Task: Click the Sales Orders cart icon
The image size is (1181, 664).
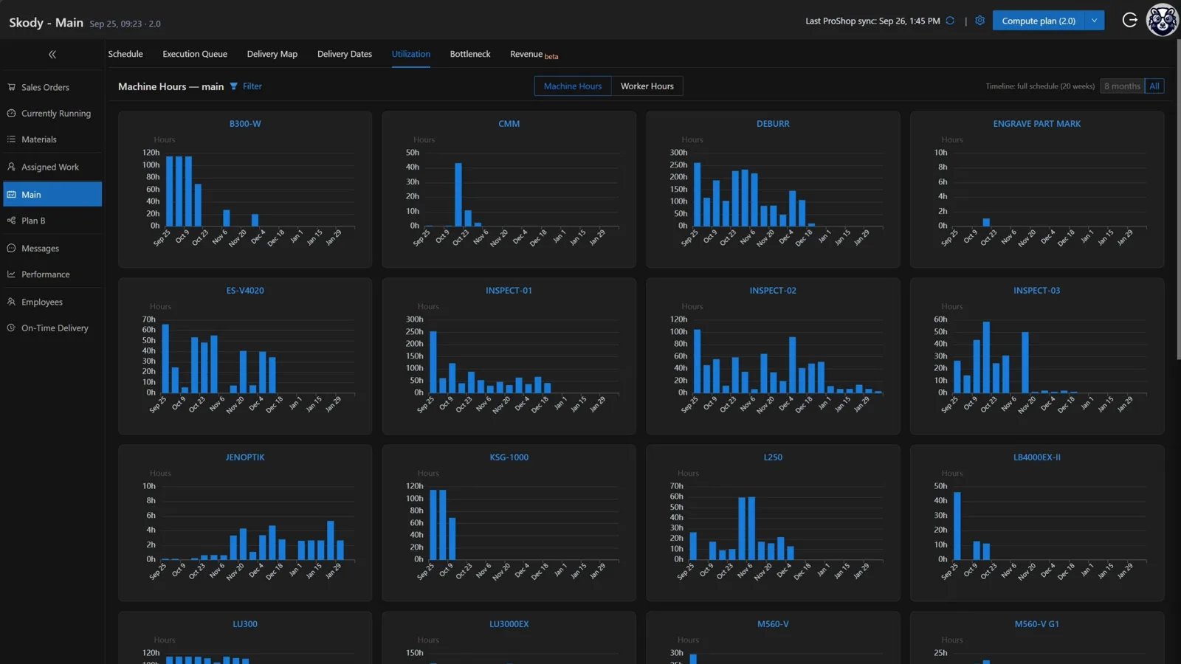Action: [11, 87]
